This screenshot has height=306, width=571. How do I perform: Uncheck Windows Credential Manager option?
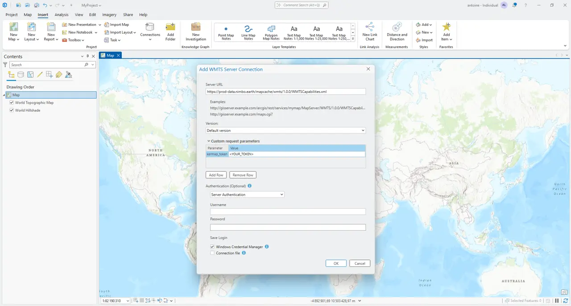coord(212,247)
